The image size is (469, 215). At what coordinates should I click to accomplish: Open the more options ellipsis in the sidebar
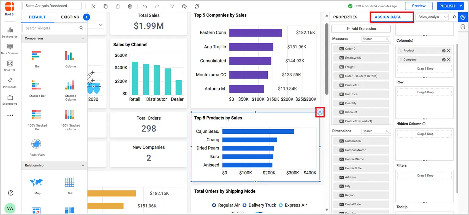pyautogui.click(x=10, y=115)
